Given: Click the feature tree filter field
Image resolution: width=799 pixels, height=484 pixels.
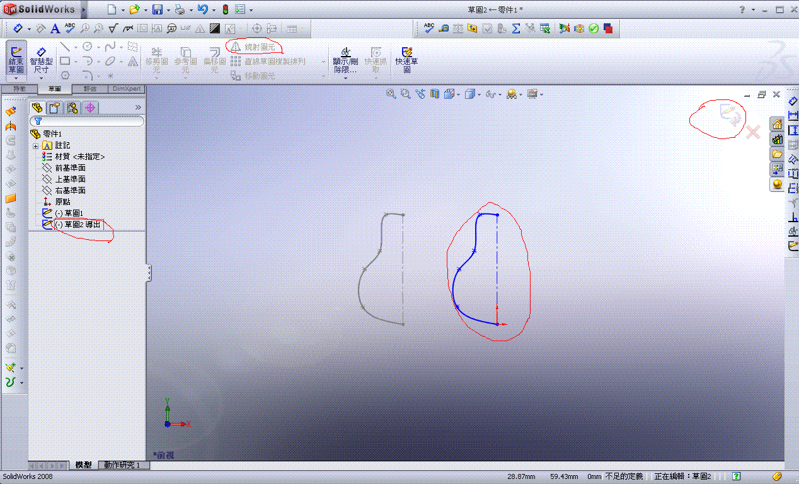Looking at the screenshot, I should [87, 121].
